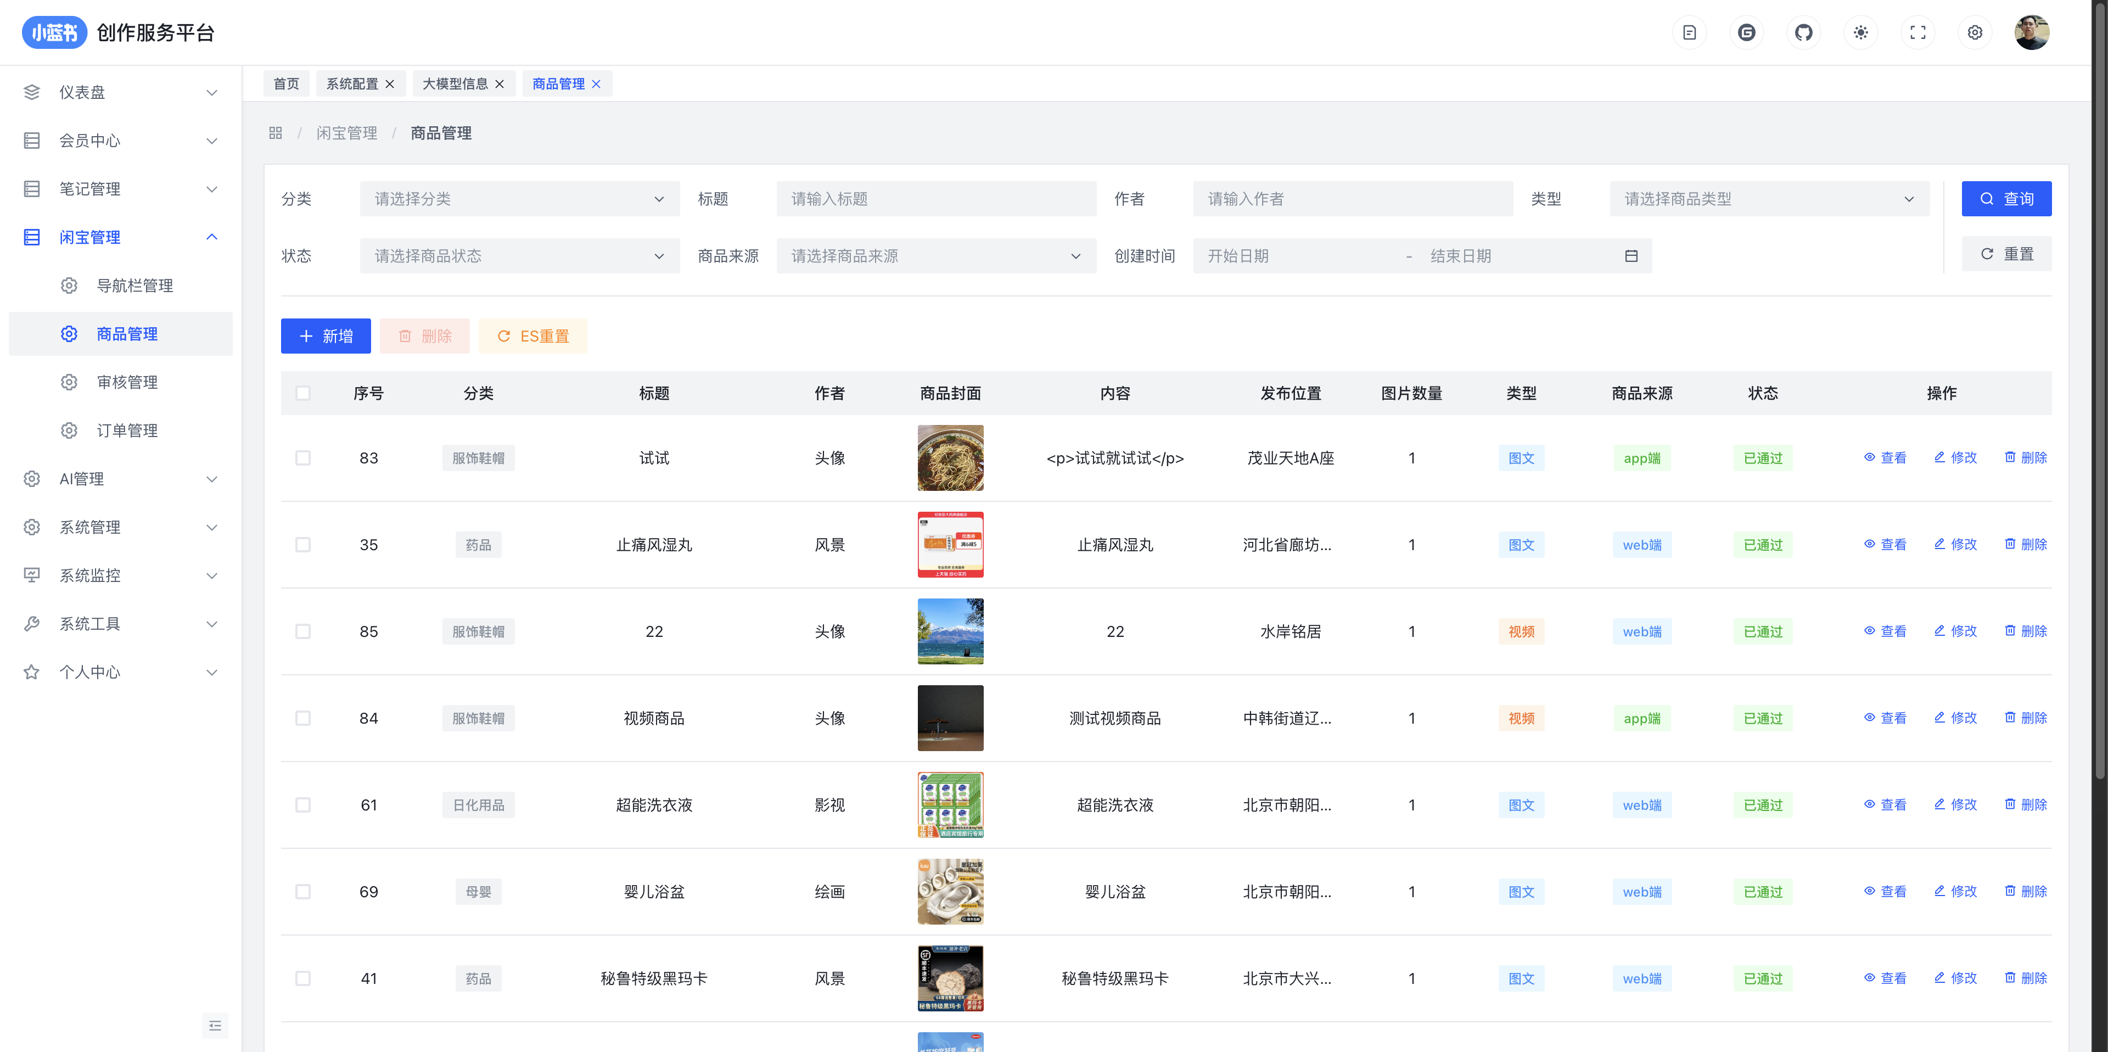Open the document icon in header
The height and width of the screenshot is (1052, 2108).
(x=1689, y=33)
